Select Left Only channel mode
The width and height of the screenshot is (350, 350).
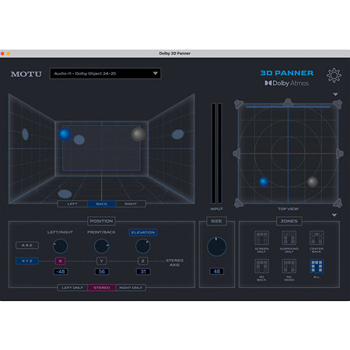tap(72, 288)
